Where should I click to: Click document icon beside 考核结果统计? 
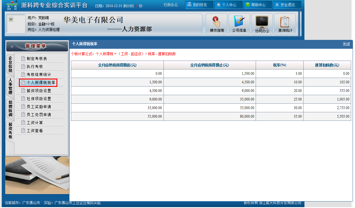point(23,74)
